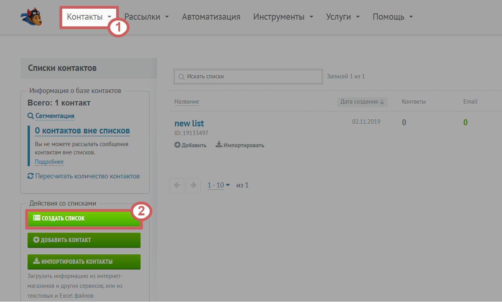The height and width of the screenshot is (302, 502).
Task: Open the new list link
Action: click(x=189, y=123)
